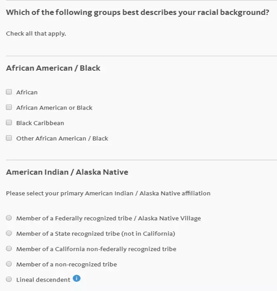Tick the African checkbox

[x=9, y=92]
